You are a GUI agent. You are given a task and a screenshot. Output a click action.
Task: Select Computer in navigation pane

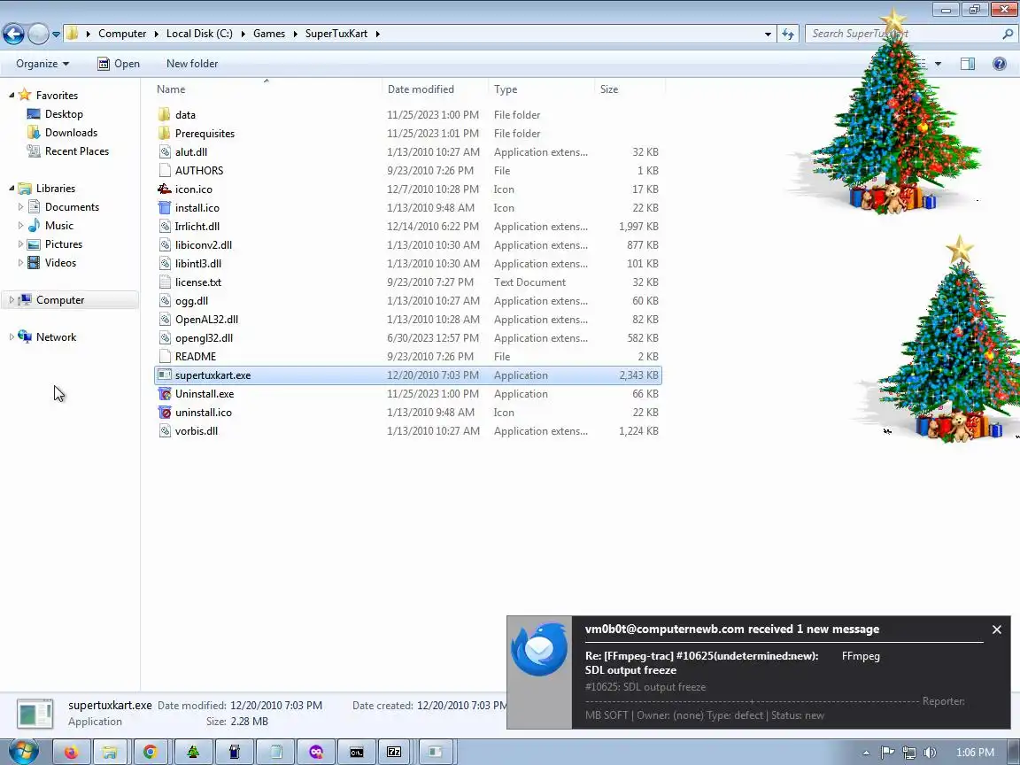click(x=60, y=300)
